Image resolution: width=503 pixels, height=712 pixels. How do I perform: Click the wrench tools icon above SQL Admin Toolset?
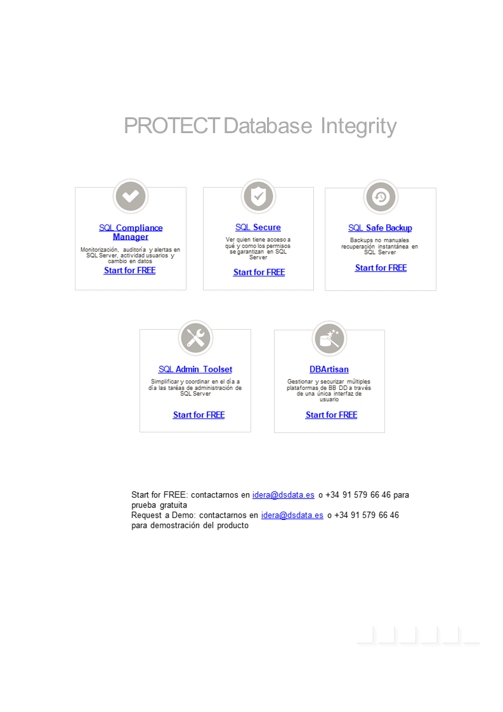[195, 339]
